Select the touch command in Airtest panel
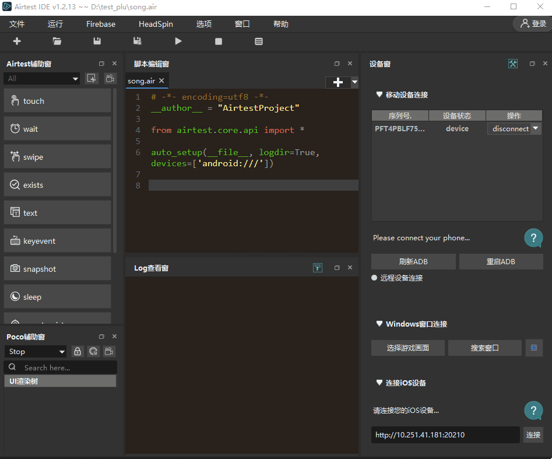This screenshot has height=459, width=552. [57, 101]
